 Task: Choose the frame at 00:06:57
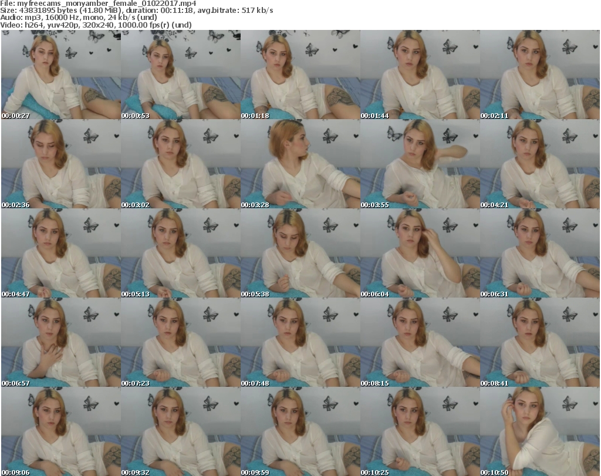61,342
